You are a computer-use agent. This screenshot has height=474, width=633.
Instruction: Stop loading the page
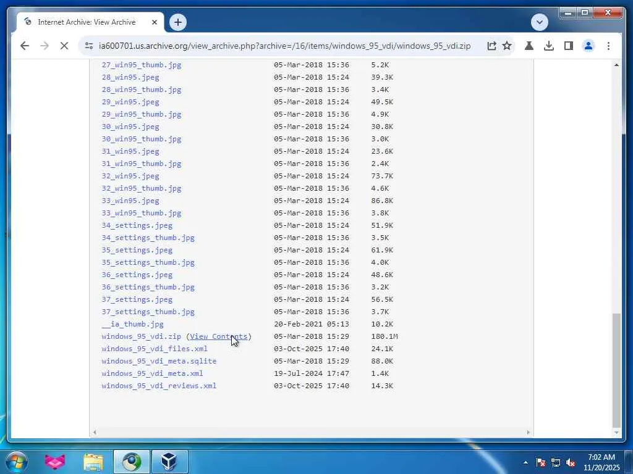click(x=64, y=46)
